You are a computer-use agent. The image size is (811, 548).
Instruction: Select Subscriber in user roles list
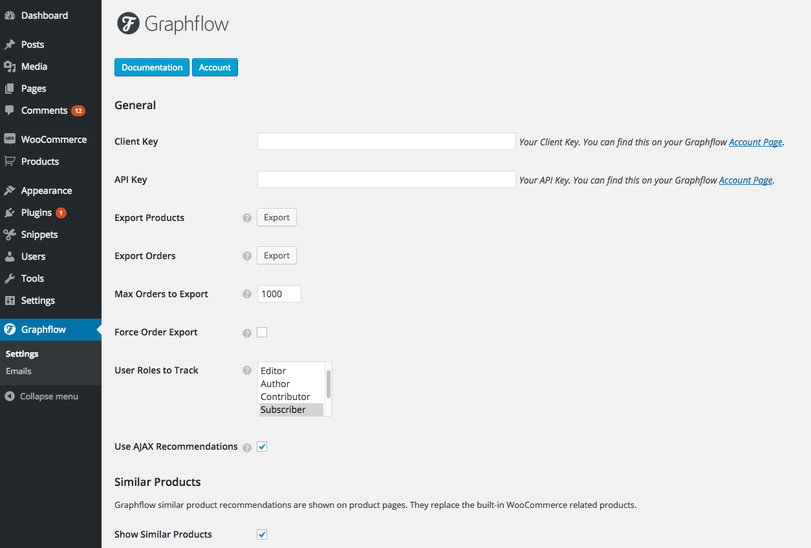(291, 410)
